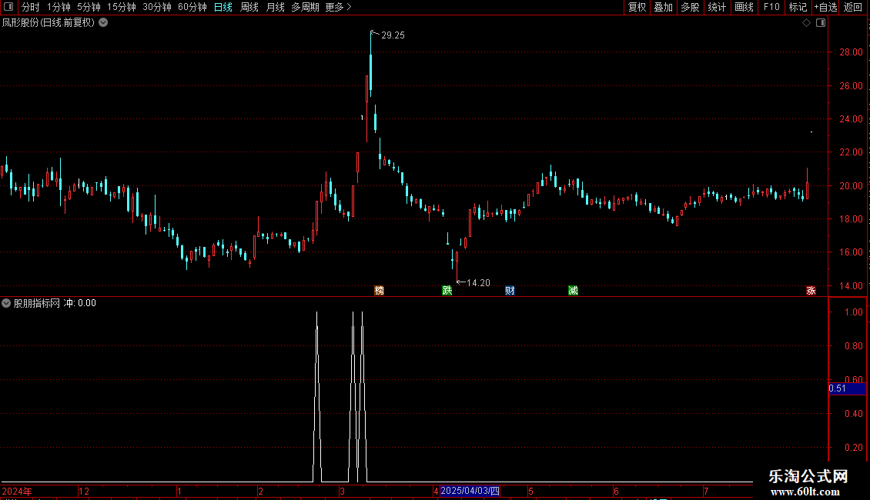870x500 pixels.
Task: Click the 统计 statistics button
Action: [x=717, y=7]
